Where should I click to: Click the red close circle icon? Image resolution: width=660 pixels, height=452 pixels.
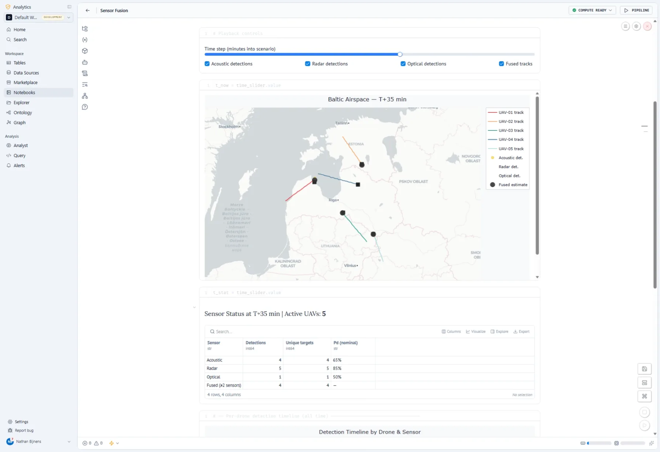point(647,26)
